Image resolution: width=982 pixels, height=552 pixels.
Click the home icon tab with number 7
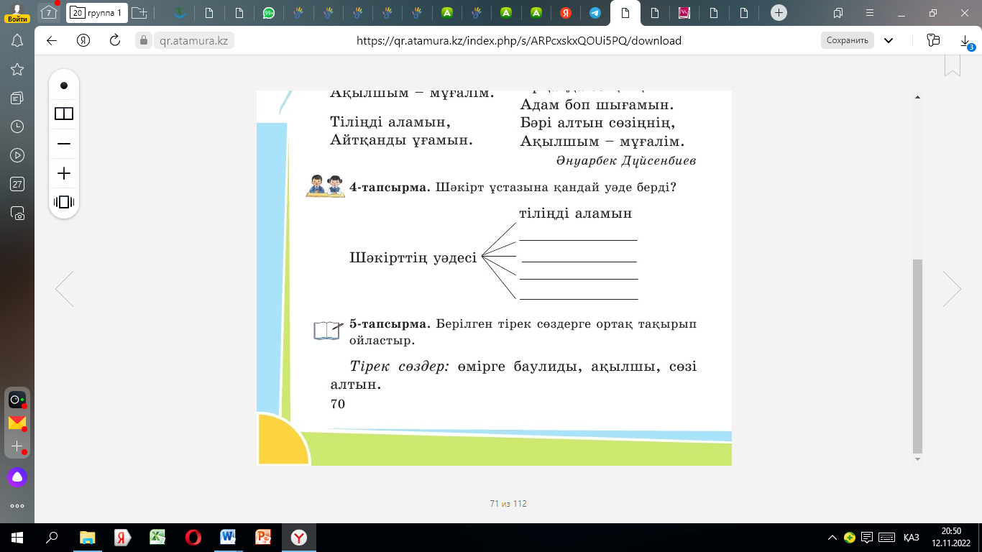48,12
